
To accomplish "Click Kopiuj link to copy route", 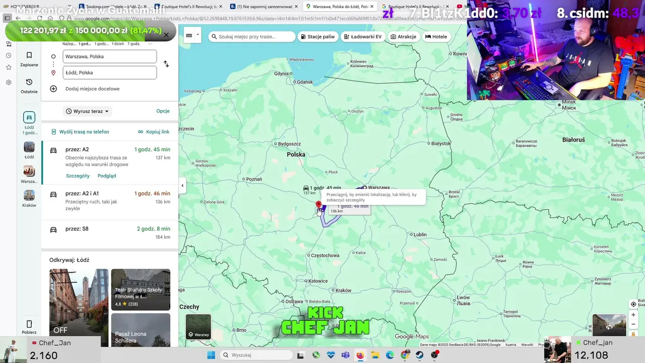I will tap(154, 132).
